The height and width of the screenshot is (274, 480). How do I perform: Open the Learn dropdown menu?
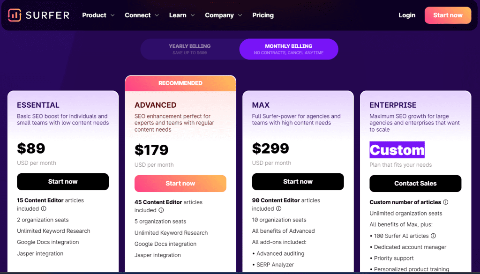click(182, 15)
